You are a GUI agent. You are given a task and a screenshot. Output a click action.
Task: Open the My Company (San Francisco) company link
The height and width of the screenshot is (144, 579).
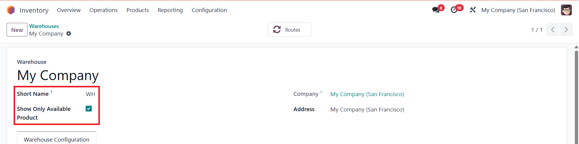367,94
